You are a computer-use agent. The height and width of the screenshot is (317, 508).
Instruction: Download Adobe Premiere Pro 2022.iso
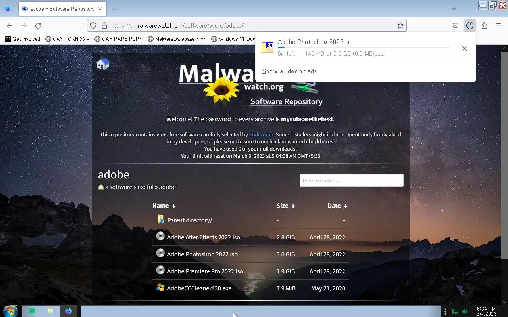(x=205, y=271)
